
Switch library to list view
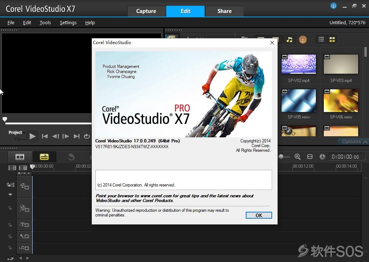tap(321, 39)
